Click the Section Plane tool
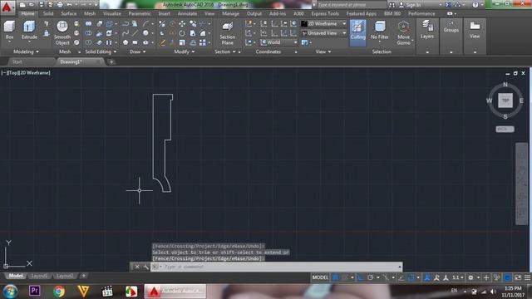 pos(227,33)
